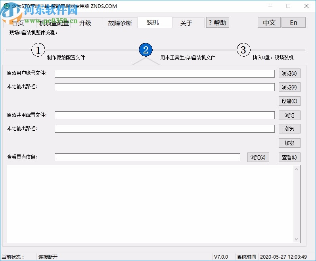Click the text area scroll down arrow
This screenshot has width=316, height=261.
point(296,239)
